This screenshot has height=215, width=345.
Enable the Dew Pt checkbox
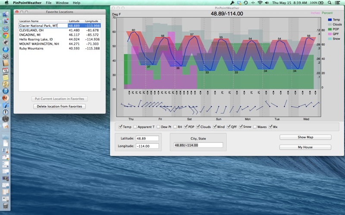158,127
